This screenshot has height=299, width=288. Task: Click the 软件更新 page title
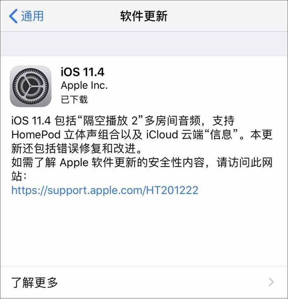pyautogui.click(x=144, y=16)
